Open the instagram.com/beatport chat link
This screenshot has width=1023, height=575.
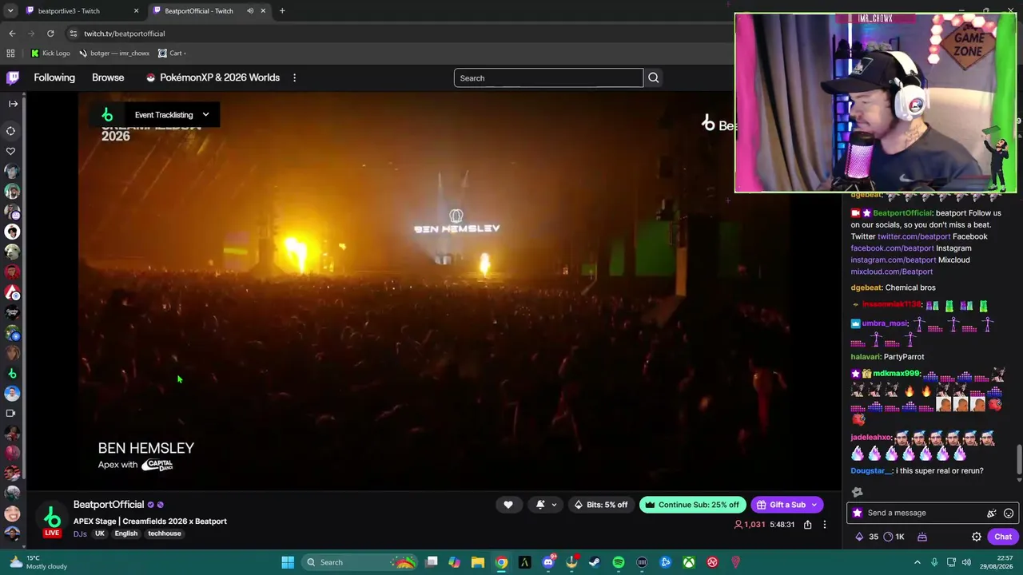click(893, 260)
